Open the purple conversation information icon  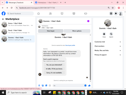tap(88, 21)
